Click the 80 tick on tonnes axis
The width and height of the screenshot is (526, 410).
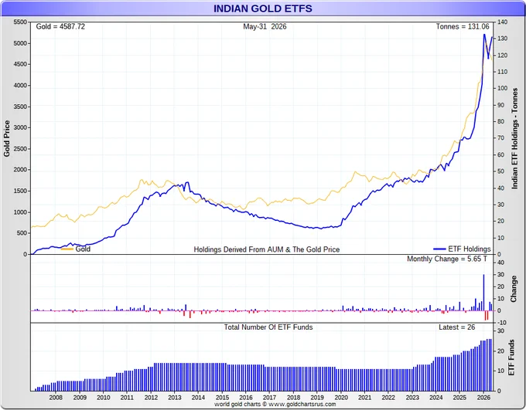(x=500, y=121)
